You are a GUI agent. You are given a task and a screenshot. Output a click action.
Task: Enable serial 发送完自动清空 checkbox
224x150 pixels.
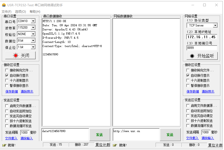coord(7,116)
